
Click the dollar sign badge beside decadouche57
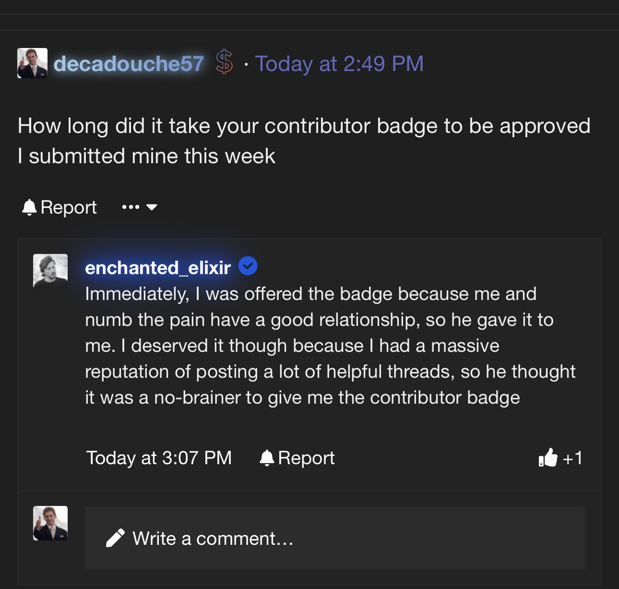pos(224,62)
